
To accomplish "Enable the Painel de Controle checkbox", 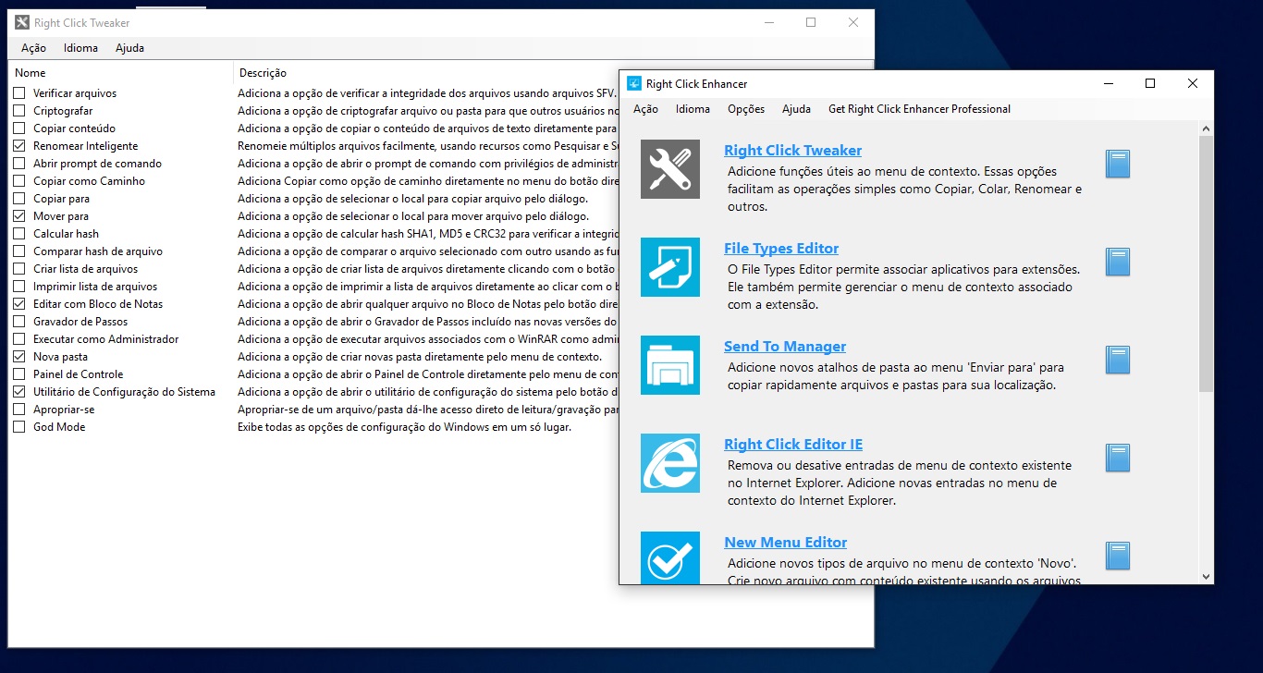I will [x=19, y=374].
